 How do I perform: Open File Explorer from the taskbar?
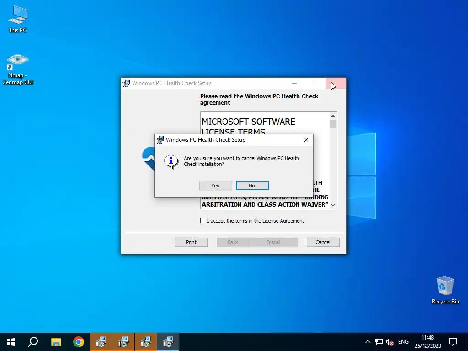pyautogui.click(x=56, y=342)
